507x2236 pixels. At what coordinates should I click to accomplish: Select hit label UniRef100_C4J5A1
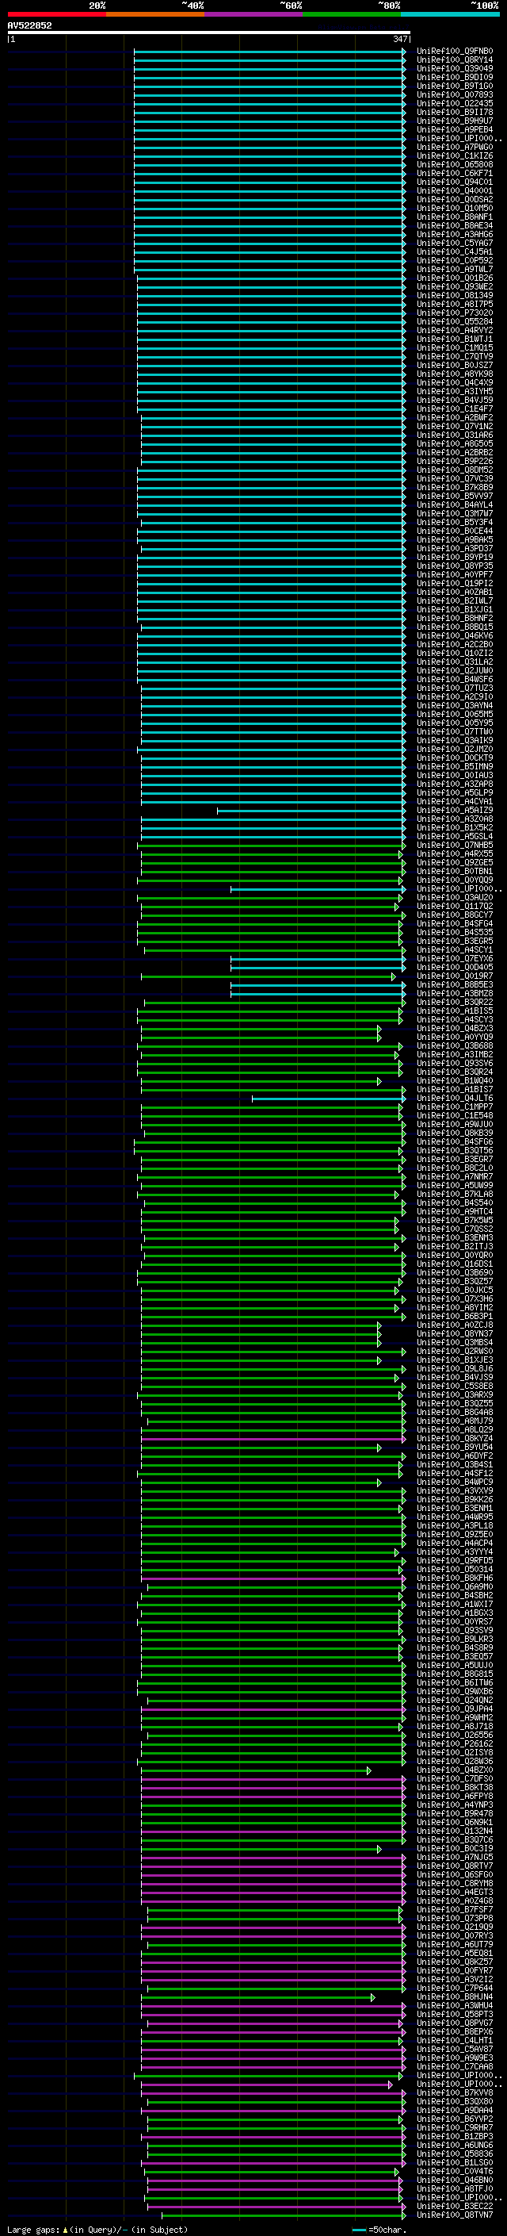pyautogui.click(x=455, y=251)
